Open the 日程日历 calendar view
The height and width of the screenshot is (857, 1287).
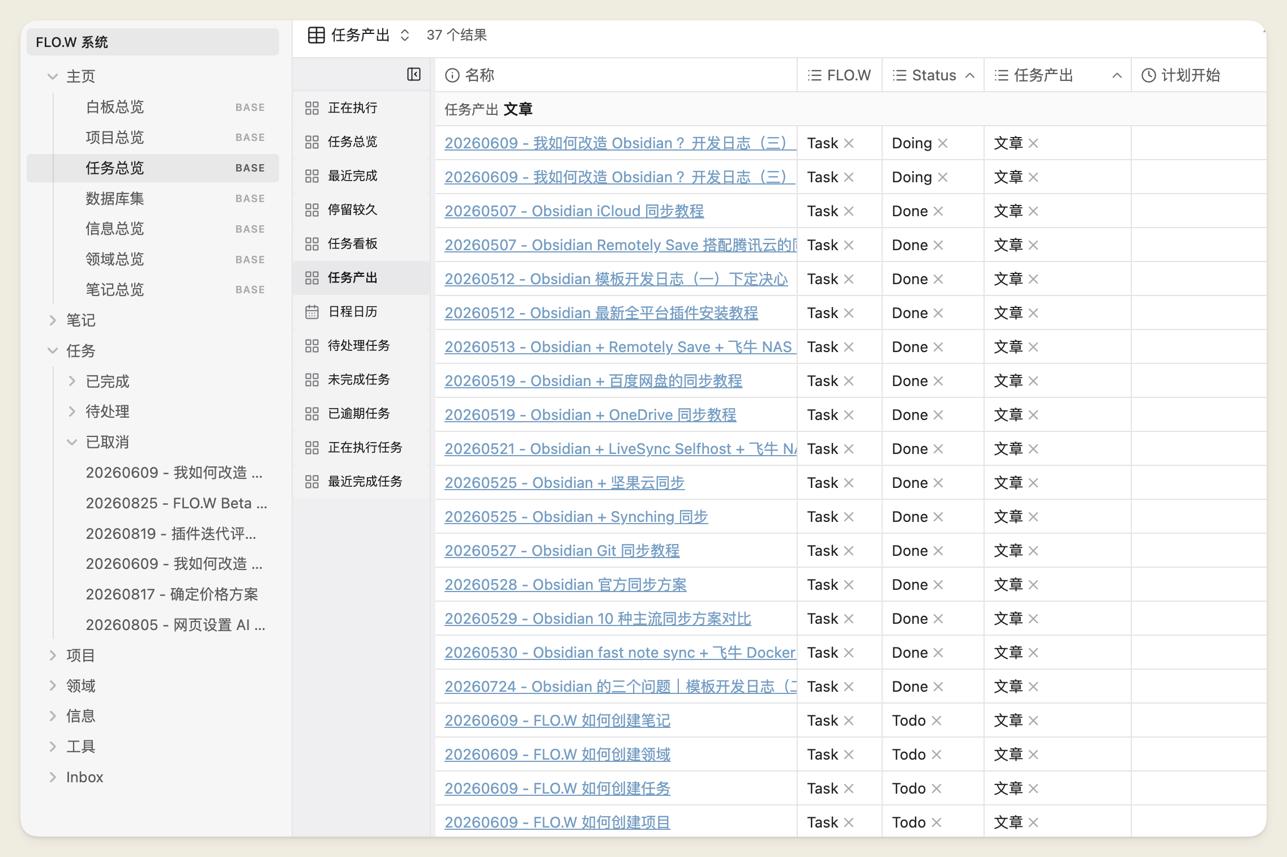click(361, 311)
